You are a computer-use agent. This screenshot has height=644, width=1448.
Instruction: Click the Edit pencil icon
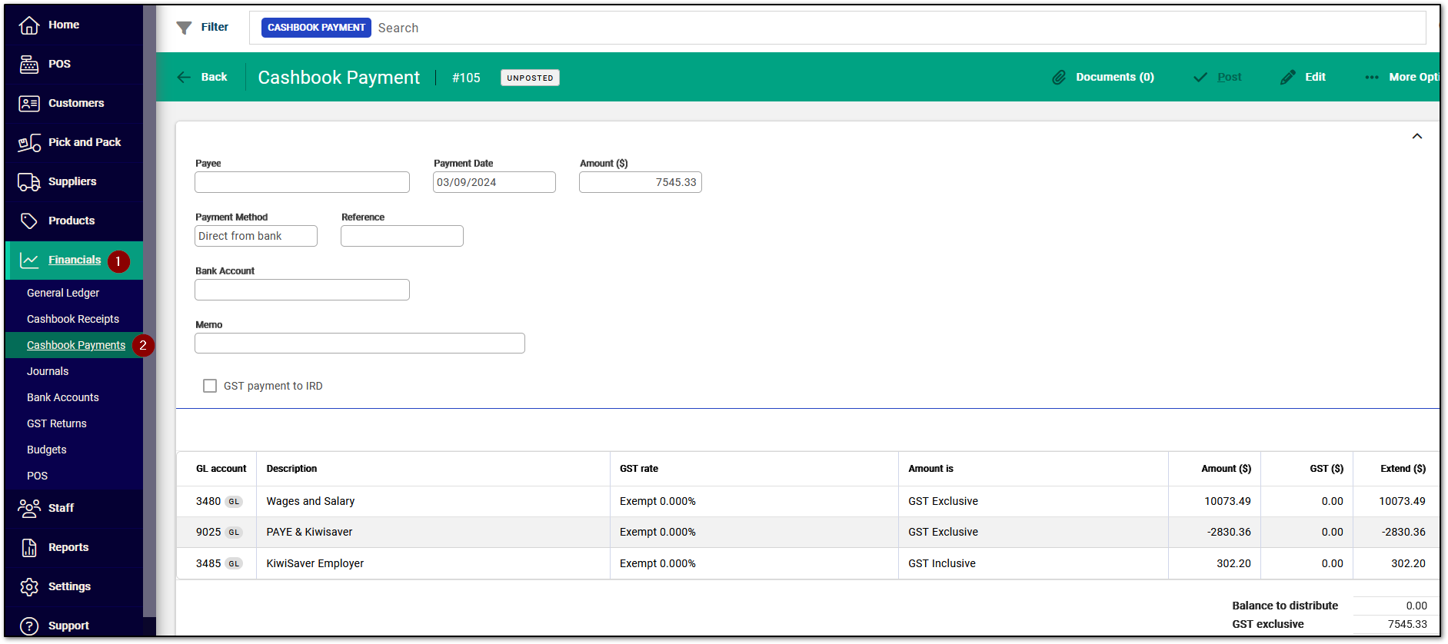click(1288, 77)
